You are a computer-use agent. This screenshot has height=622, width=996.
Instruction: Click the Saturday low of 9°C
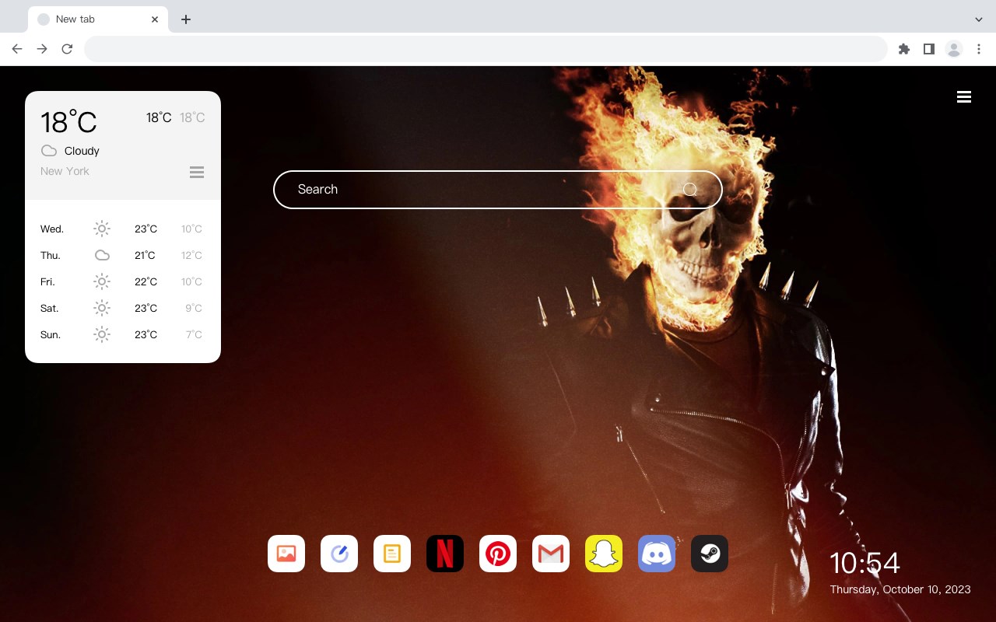click(x=194, y=308)
